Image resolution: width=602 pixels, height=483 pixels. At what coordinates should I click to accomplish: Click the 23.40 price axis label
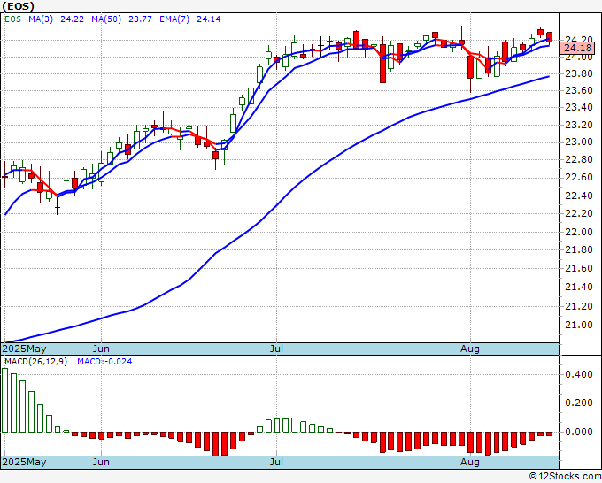point(579,107)
